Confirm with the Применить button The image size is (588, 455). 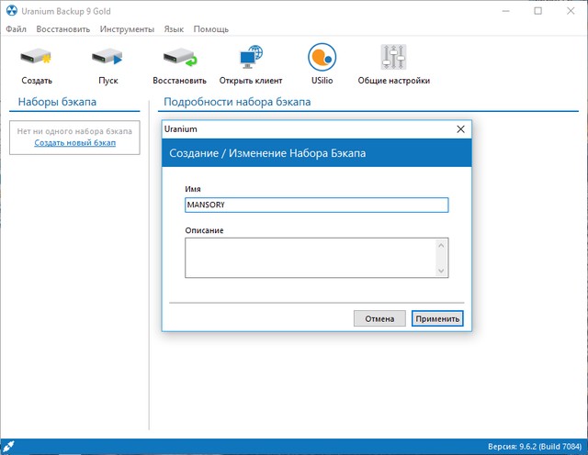pos(437,318)
